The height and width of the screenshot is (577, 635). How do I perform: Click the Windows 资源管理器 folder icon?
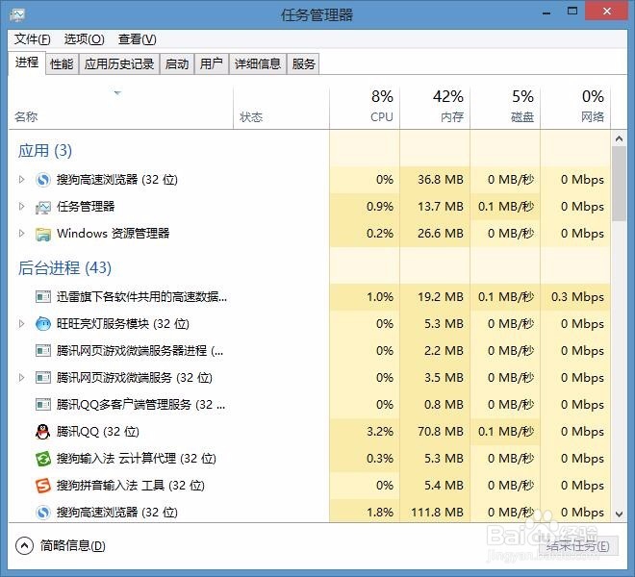[43, 234]
